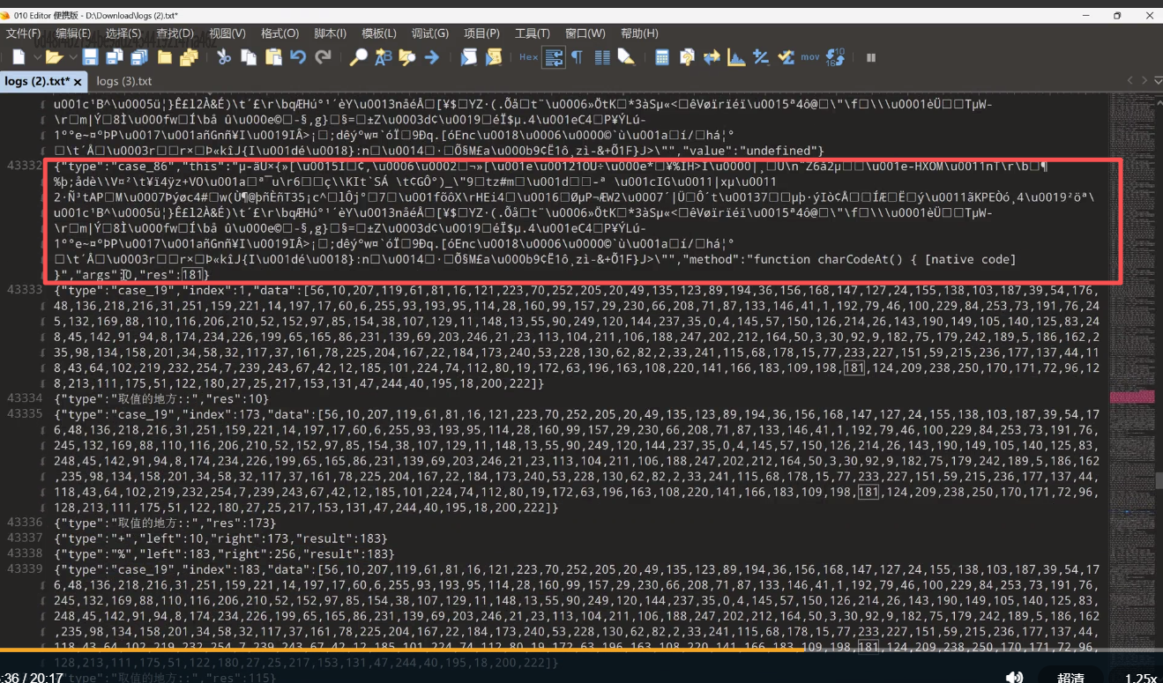1163x683 pixels.
Task: Open Find with the magnifier icon
Action: coord(358,57)
